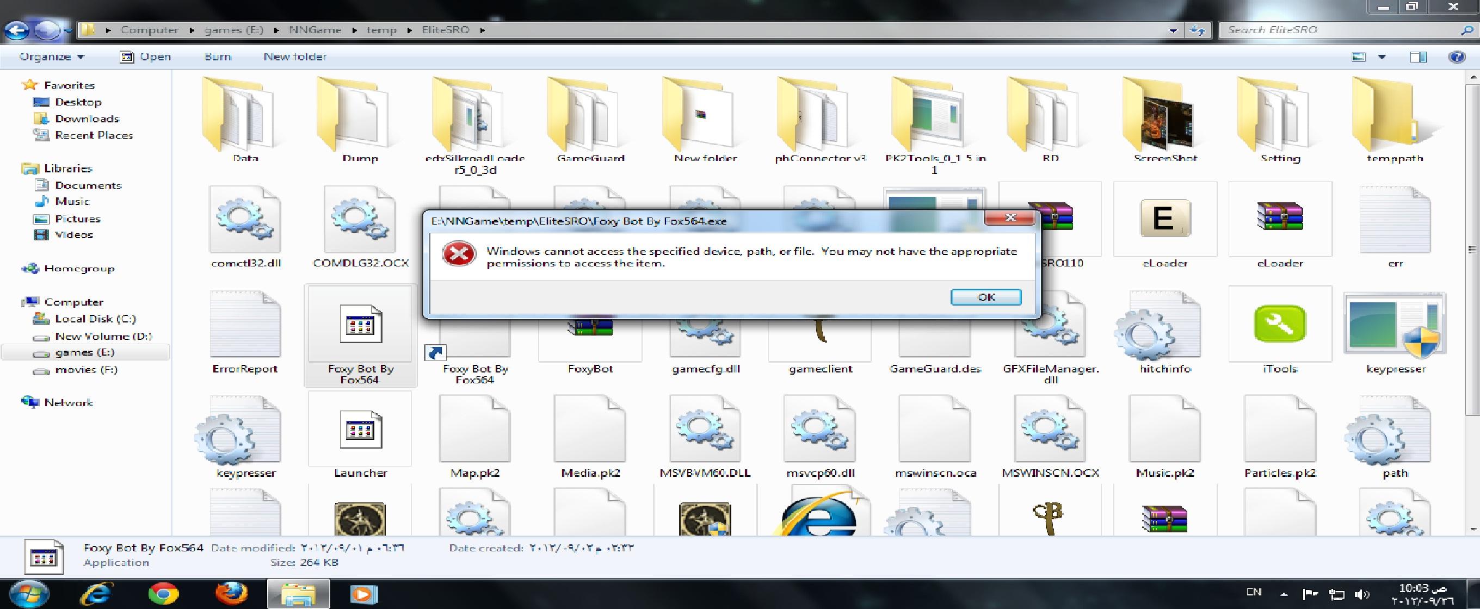The image size is (1480, 609).
Task: Select Downloads in the navigation pane
Action: pos(87,119)
